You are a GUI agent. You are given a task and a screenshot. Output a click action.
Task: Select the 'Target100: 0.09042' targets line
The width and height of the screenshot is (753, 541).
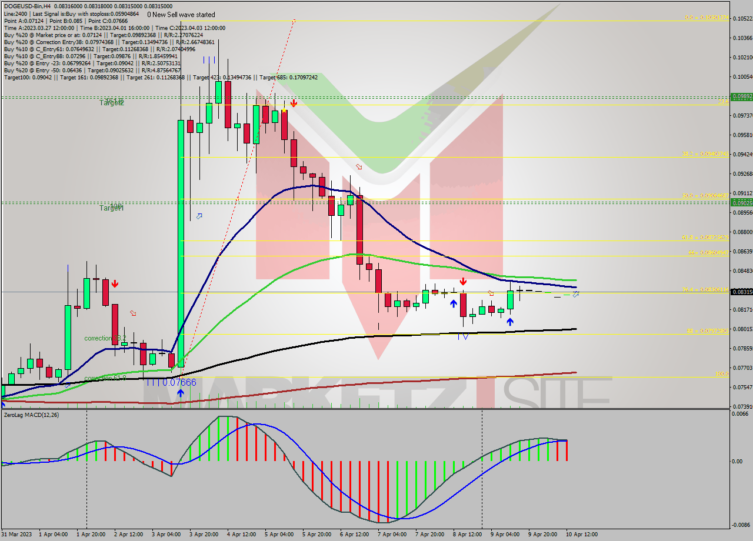(161, 77)
